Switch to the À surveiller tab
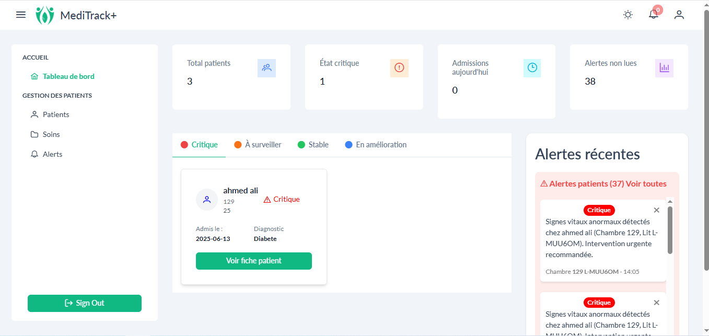This screenshot has width=709, height=336. click(x=258, y=145)
